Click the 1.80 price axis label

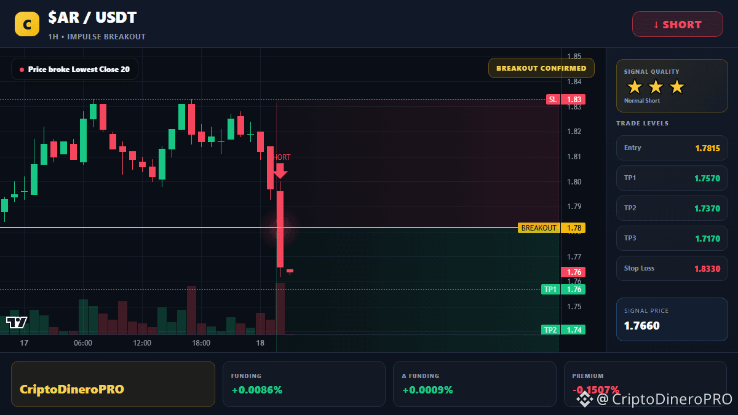[574, 182]
